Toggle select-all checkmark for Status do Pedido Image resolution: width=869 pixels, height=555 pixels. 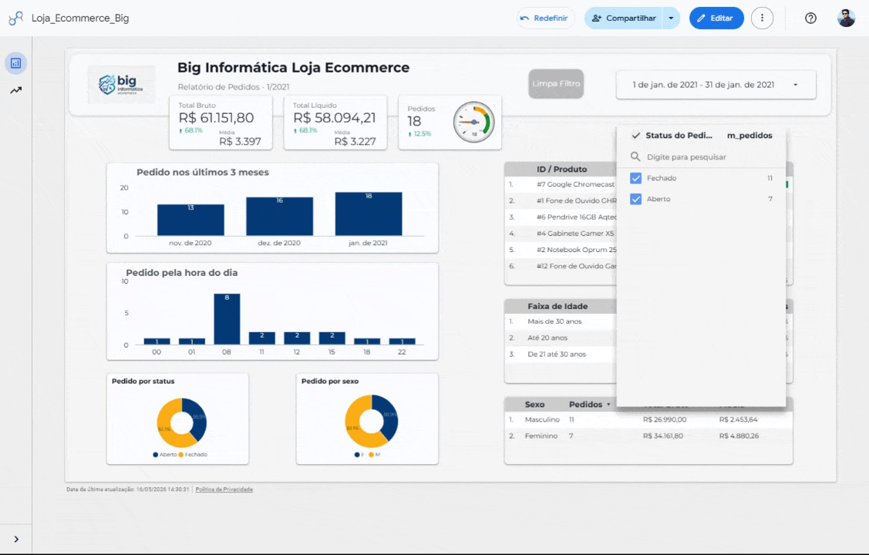pos(635,135)
